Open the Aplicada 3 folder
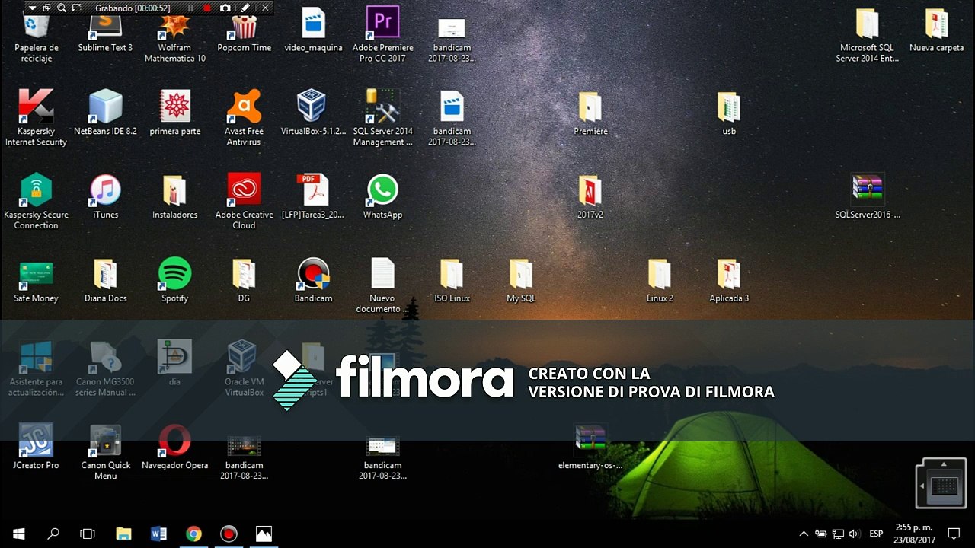This screenshot has height=548, width=975. point(729,281)
